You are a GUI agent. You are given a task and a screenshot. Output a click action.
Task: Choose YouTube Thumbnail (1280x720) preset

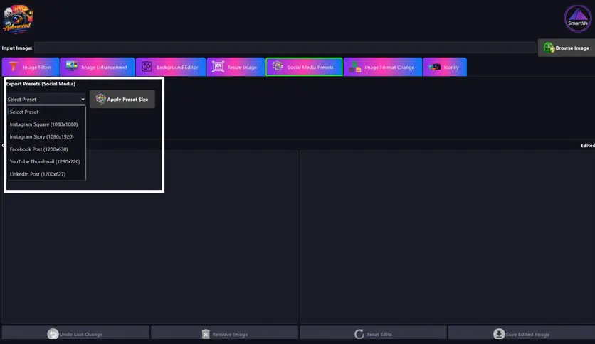[46, 162]
